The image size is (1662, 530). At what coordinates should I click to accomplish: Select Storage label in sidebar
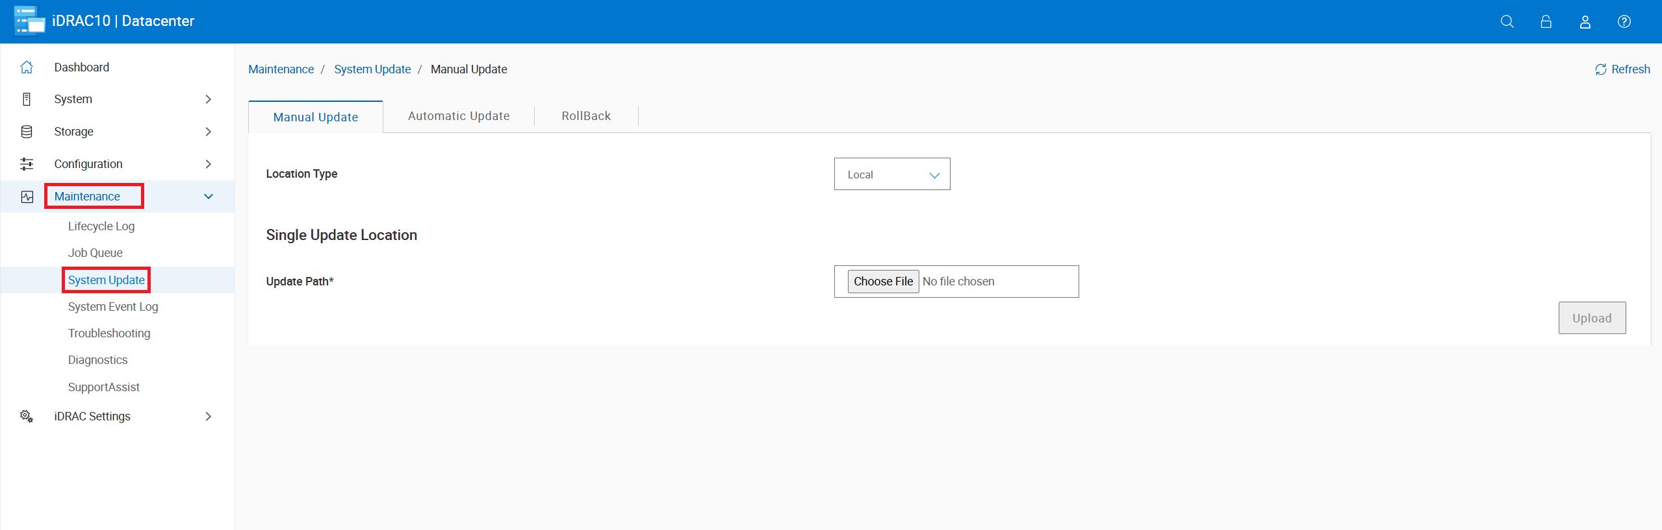(74, 132)
